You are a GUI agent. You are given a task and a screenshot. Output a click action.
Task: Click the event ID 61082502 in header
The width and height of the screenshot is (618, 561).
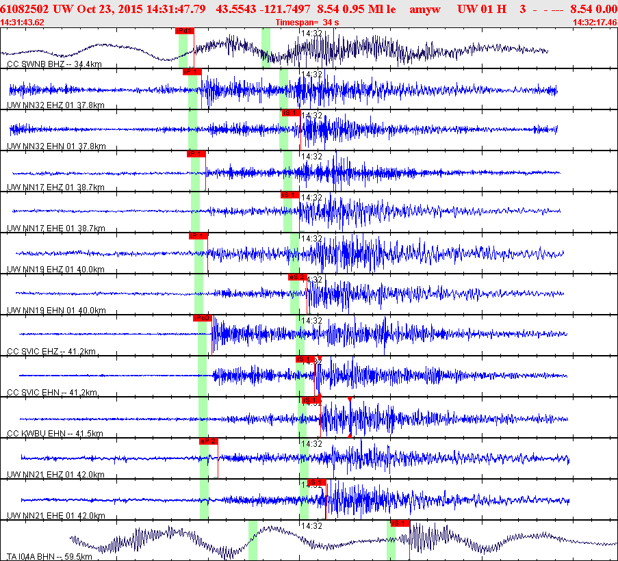point(24,9)
